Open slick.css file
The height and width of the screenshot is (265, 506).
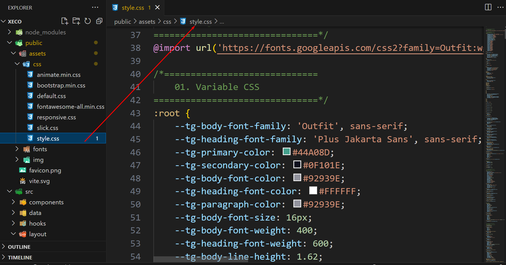[47, 128]
